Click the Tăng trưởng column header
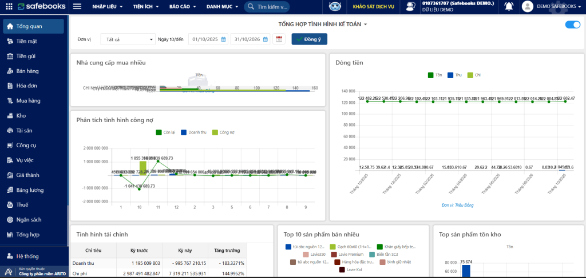Screen dimensions: 586x278 click(227, 251)
